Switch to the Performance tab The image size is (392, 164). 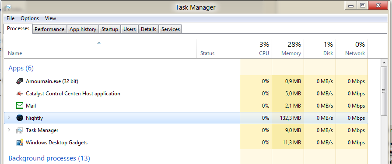coord(49,29)
